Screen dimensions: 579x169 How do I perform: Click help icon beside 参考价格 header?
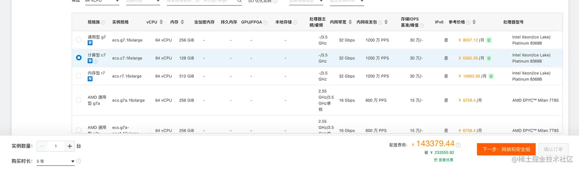pos(468,23)
